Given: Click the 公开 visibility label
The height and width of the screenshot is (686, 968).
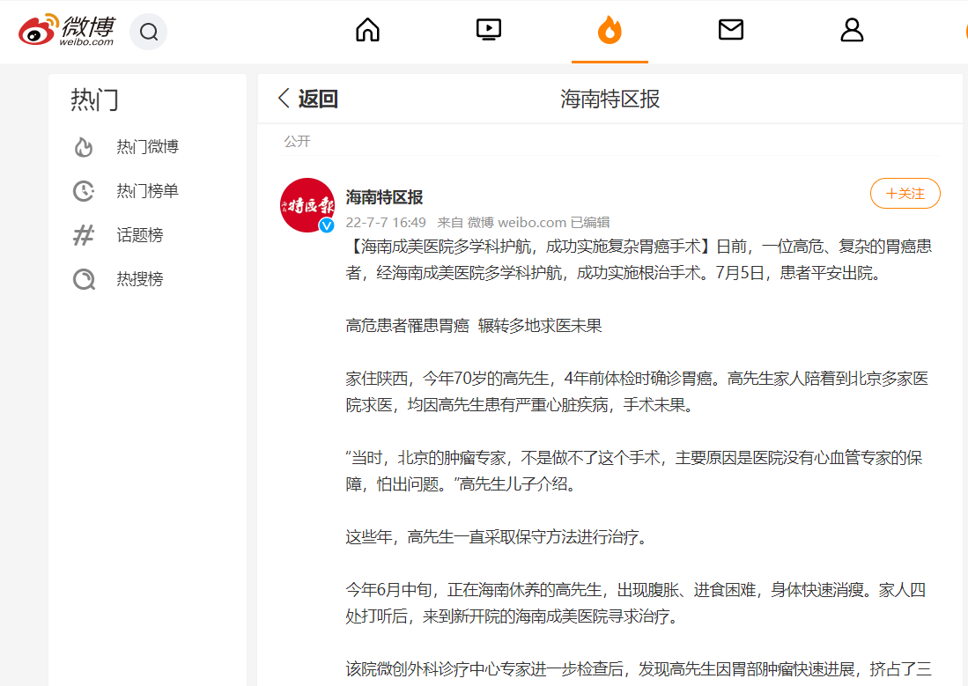Looking at the screenshot, I should [x=297, y=142].
